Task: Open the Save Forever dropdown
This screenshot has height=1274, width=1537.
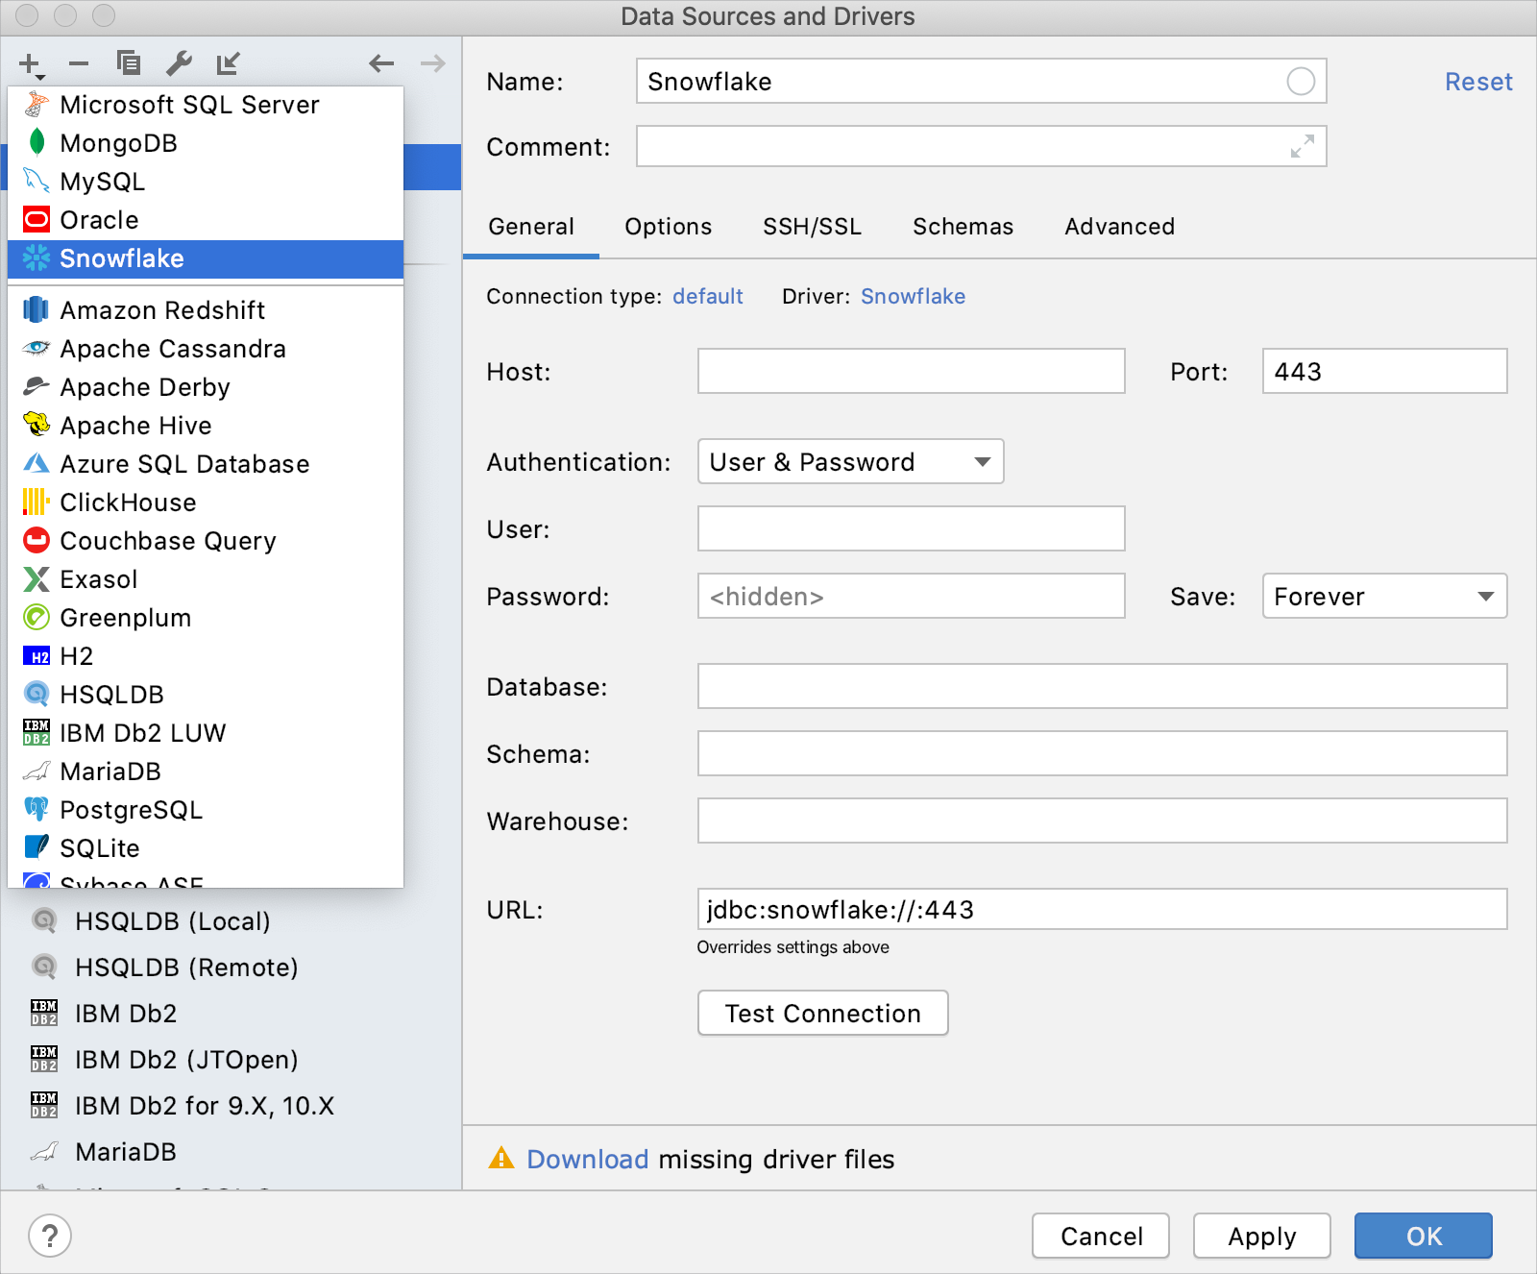Action: [x=1384, y=596]
